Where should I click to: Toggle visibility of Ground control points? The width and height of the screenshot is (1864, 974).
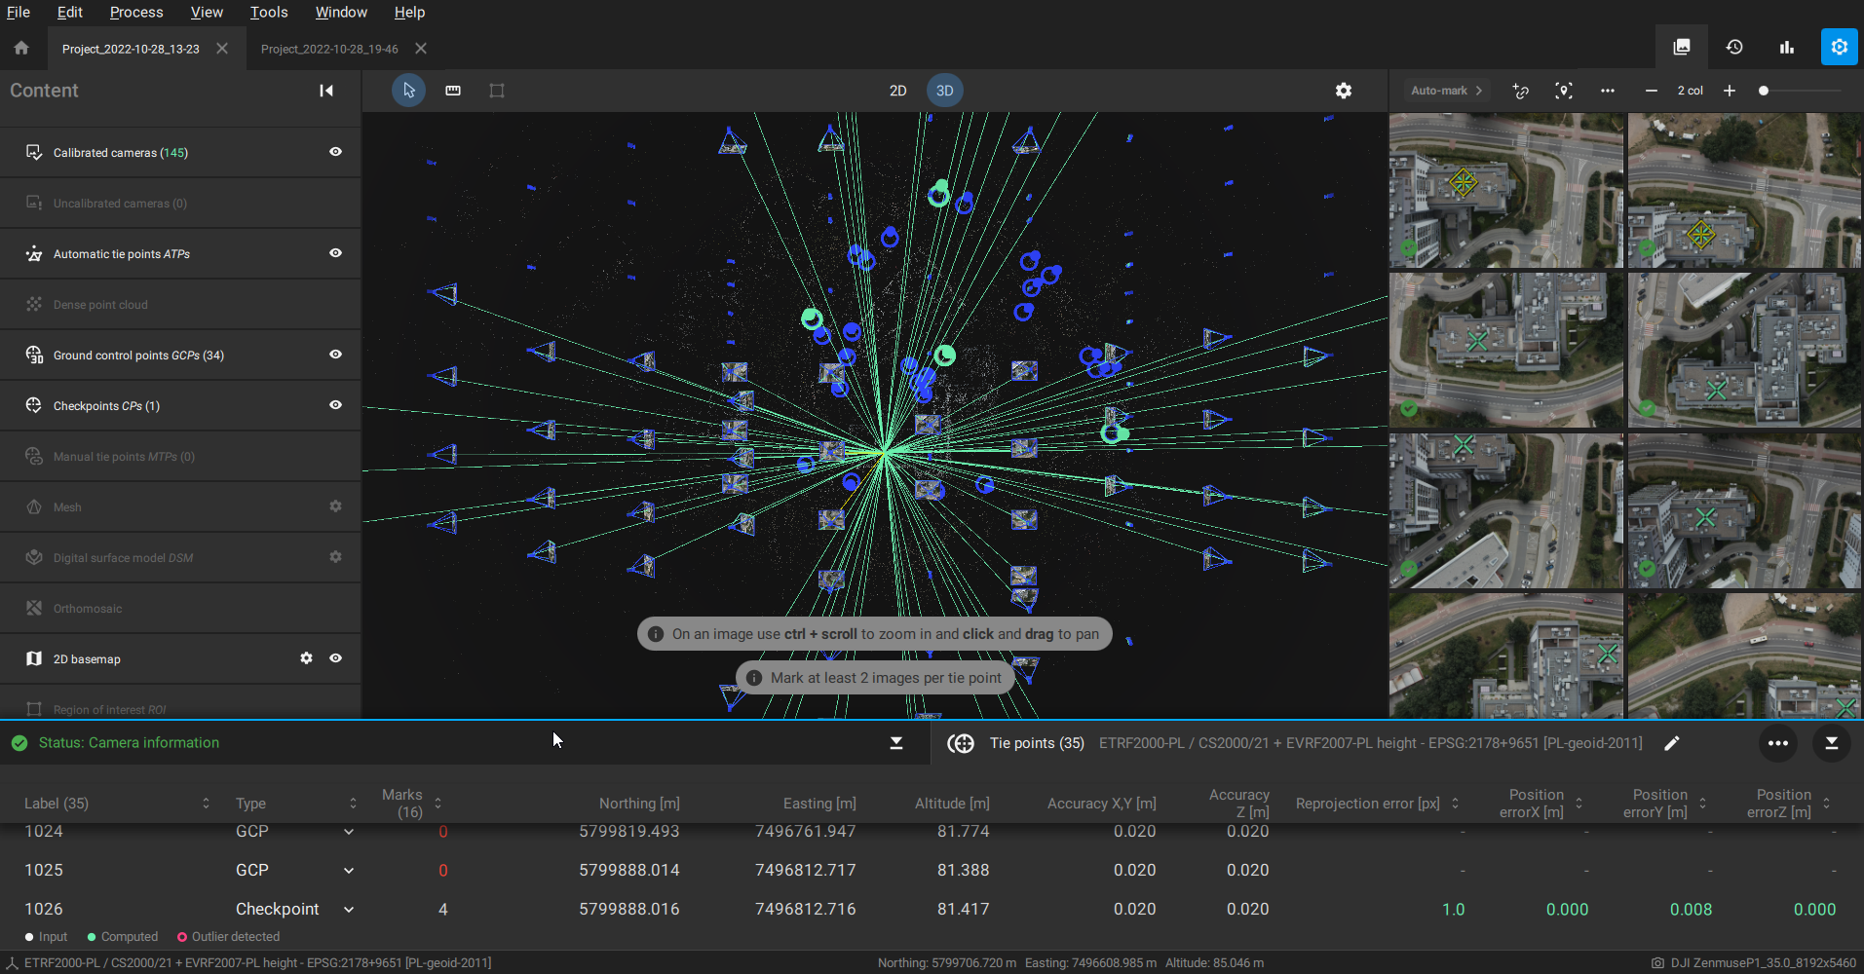pyautogui.click(x=335, y=355)
